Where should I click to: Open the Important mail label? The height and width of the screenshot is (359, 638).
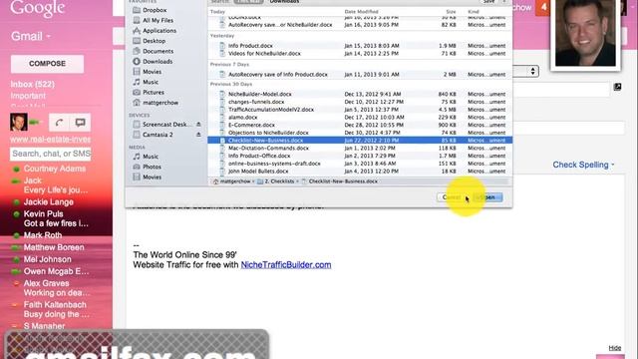pos(28,96)
